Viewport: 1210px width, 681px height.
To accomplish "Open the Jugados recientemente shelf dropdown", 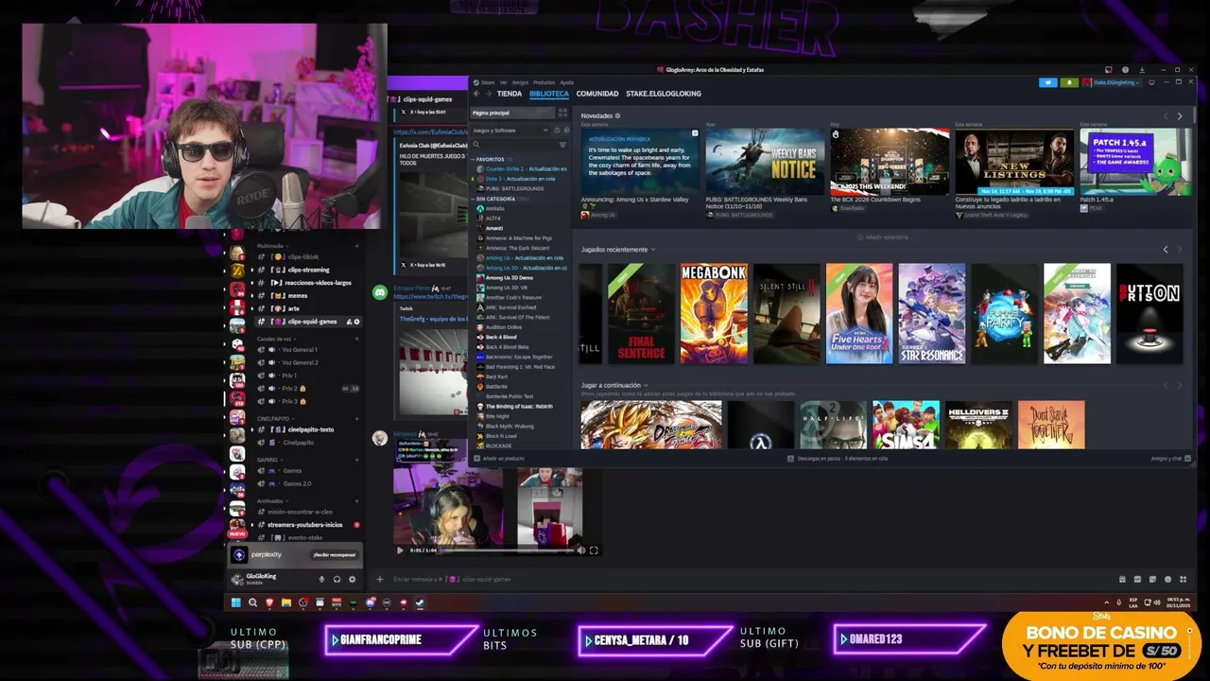I will [x=618, y=250].
